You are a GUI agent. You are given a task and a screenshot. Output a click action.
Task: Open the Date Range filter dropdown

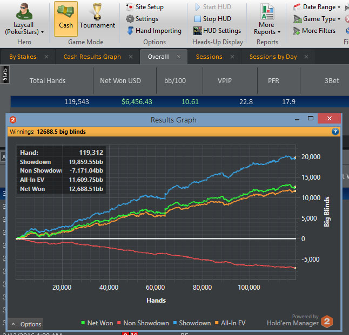(x=317, y=7)
